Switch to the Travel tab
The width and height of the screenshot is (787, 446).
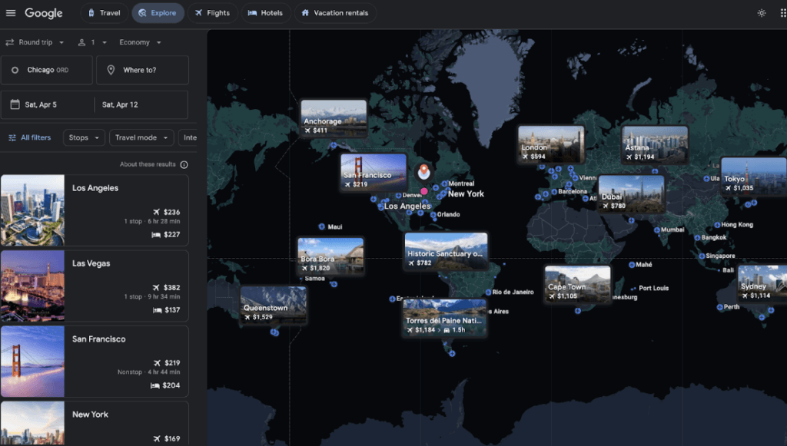(105, 13)
